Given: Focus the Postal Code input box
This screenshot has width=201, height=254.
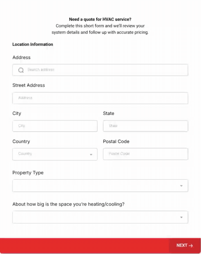Looking at the screenshot, I should 145,154.
